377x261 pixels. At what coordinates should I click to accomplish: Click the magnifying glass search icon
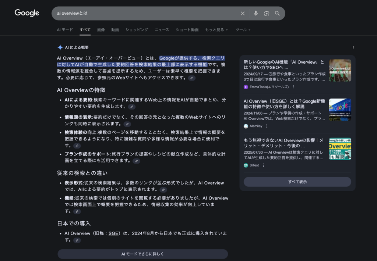tap(277, 13)
